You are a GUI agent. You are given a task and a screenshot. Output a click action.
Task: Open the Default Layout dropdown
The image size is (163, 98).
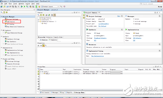click(x=50, y=6)
